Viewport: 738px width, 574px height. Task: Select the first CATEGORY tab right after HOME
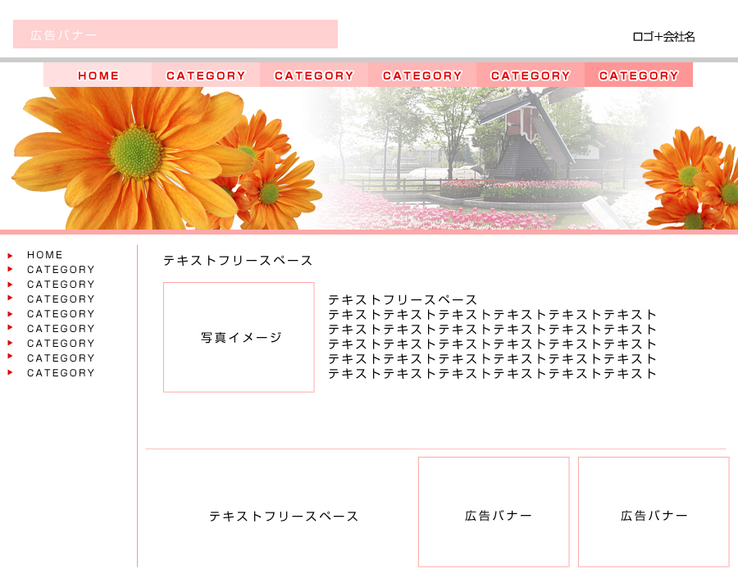coord(206,75)
